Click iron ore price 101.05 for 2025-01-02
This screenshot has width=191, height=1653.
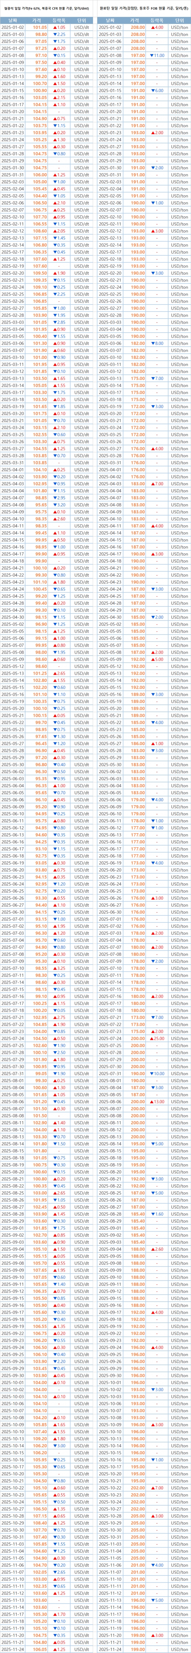[40, 27]
